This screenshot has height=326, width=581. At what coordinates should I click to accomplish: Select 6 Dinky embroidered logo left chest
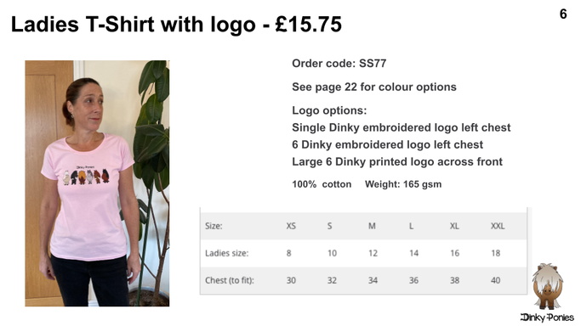(388, 144)
